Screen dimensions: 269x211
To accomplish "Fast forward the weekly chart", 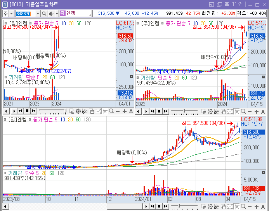I will click(x=166, y=112).
